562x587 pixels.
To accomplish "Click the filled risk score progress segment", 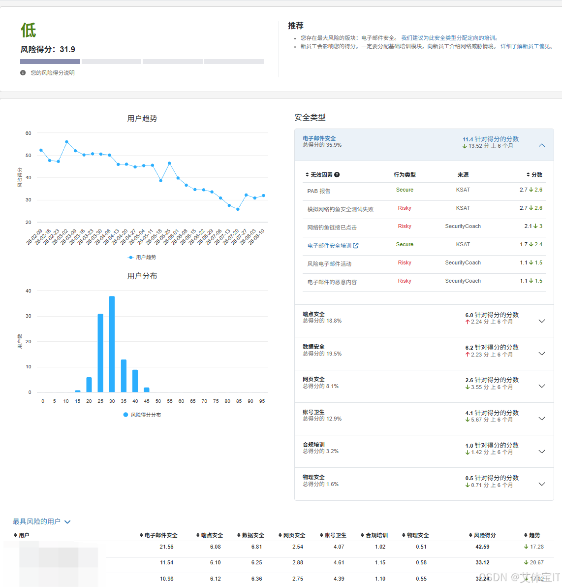I will pos(50,62).
